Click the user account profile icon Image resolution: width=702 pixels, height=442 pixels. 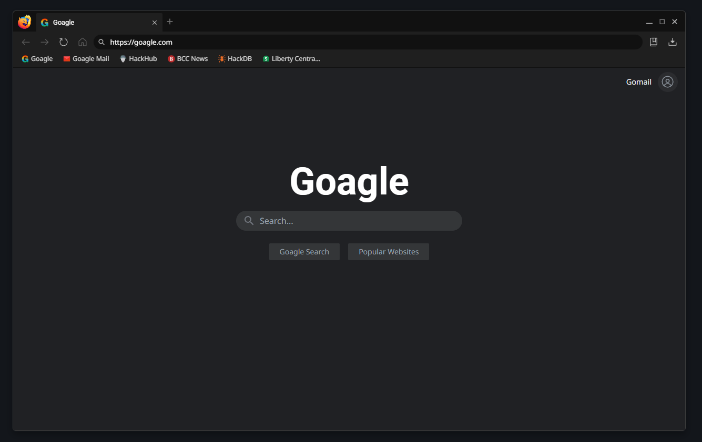point(667,82)
